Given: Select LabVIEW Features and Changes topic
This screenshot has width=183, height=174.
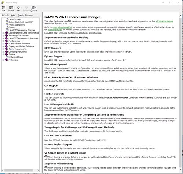Looking at the screenshot, I should coord(22,30).
